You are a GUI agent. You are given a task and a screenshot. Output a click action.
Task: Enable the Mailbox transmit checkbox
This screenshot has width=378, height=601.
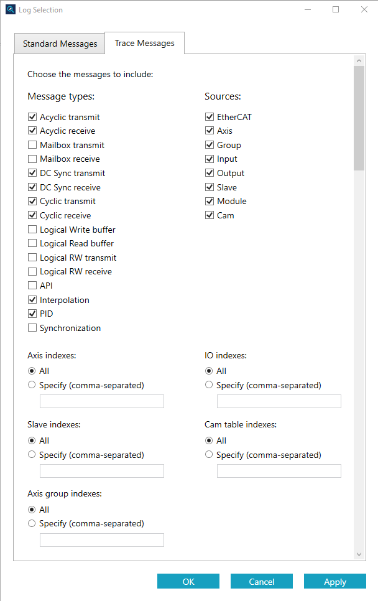[x=32, y=145]
